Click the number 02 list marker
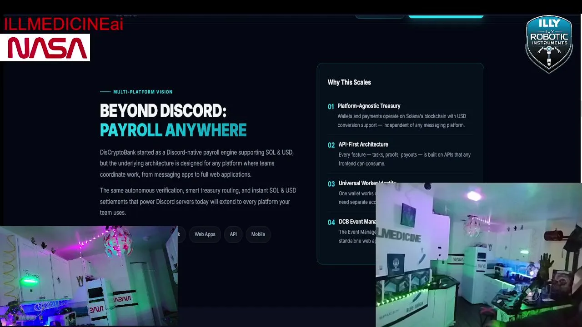 [331, 145]
